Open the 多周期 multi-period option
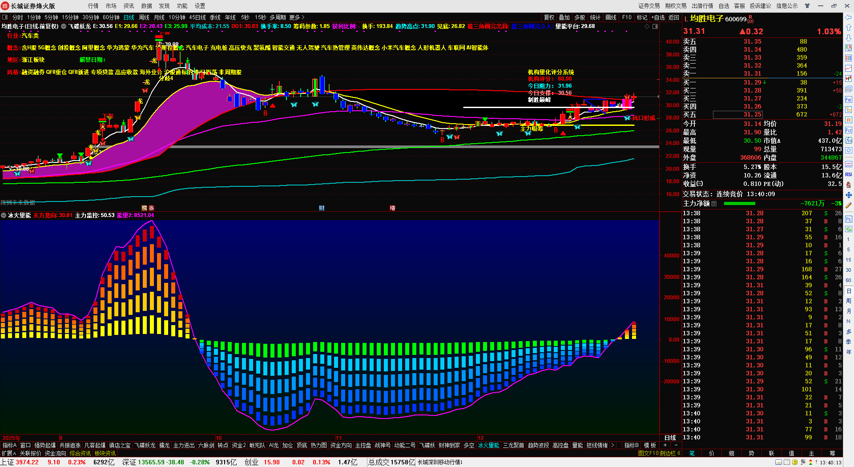This screenshot has width=854, height=467. tap(278, 17)
